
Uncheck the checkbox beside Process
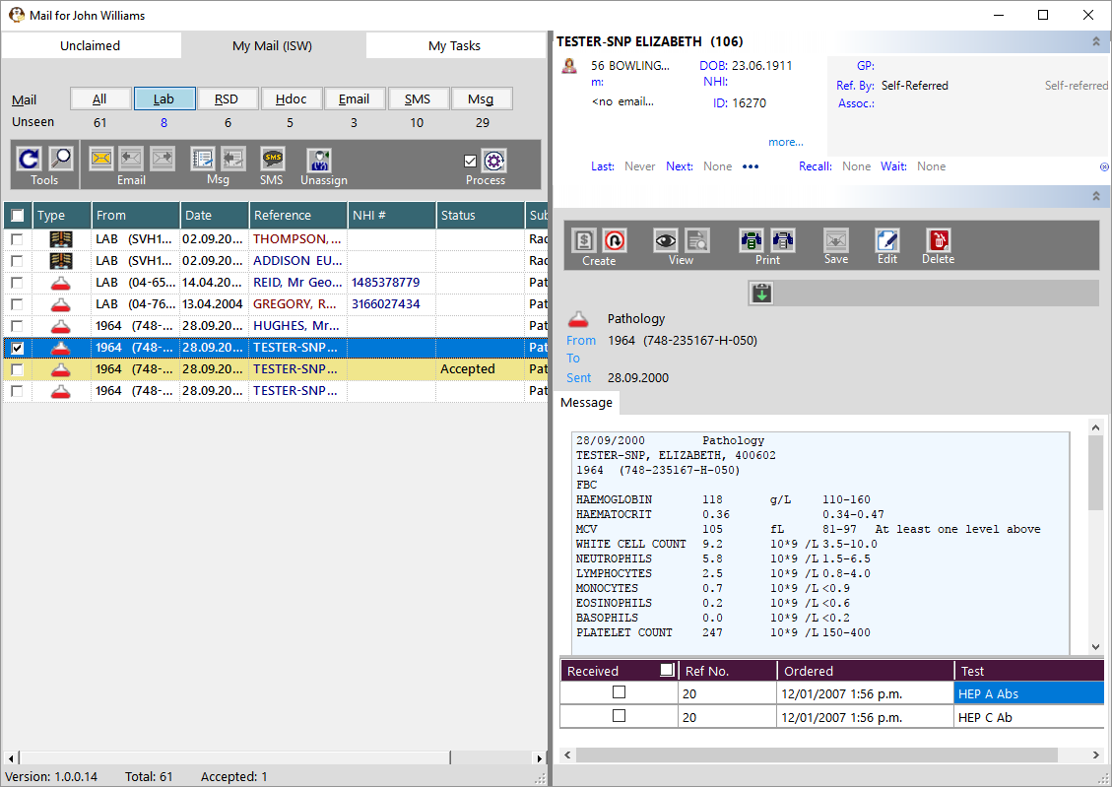[x=470, y=161]
